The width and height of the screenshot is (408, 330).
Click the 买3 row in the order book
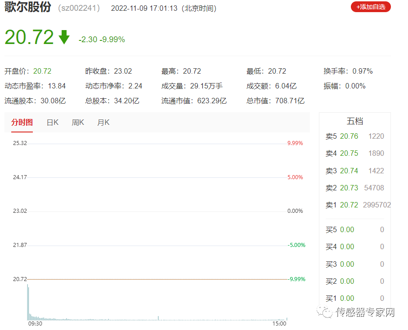355,264
